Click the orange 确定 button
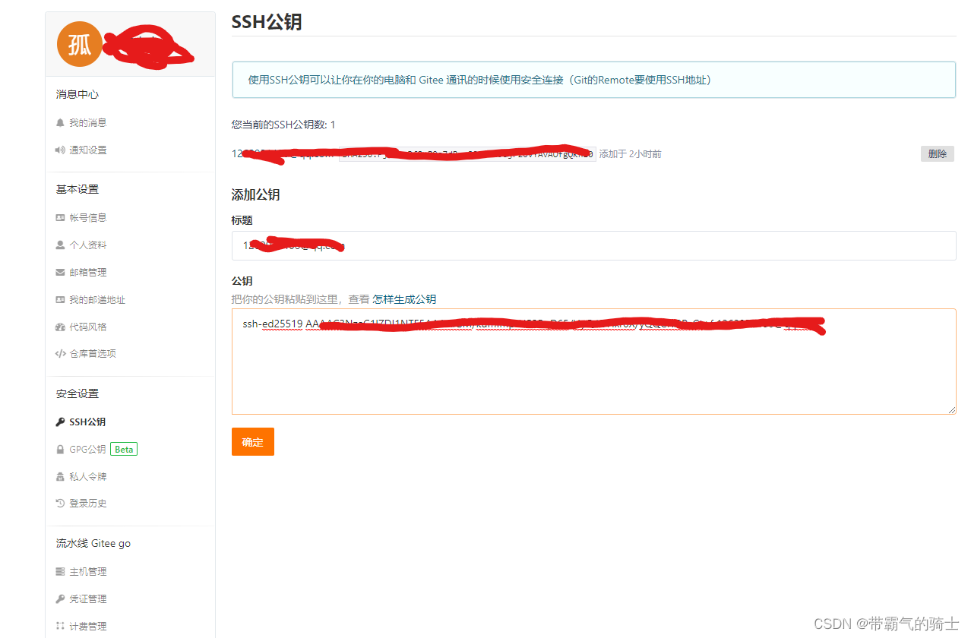Image resolution: width=971 pixels, height=638 pixels. [253, 441]
